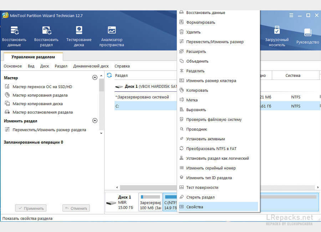Open the Основное menu
The image size is (321, 232).
click(x=13, y=66)
